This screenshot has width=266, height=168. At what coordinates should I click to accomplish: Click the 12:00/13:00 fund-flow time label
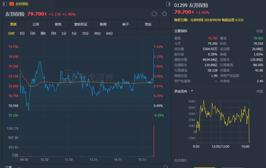220,147
